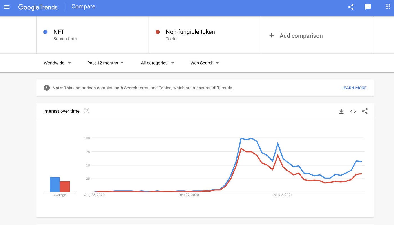Open the Web Search type dropdown
The height and width of the screenshot is (225, 394).
coord(205,63)
